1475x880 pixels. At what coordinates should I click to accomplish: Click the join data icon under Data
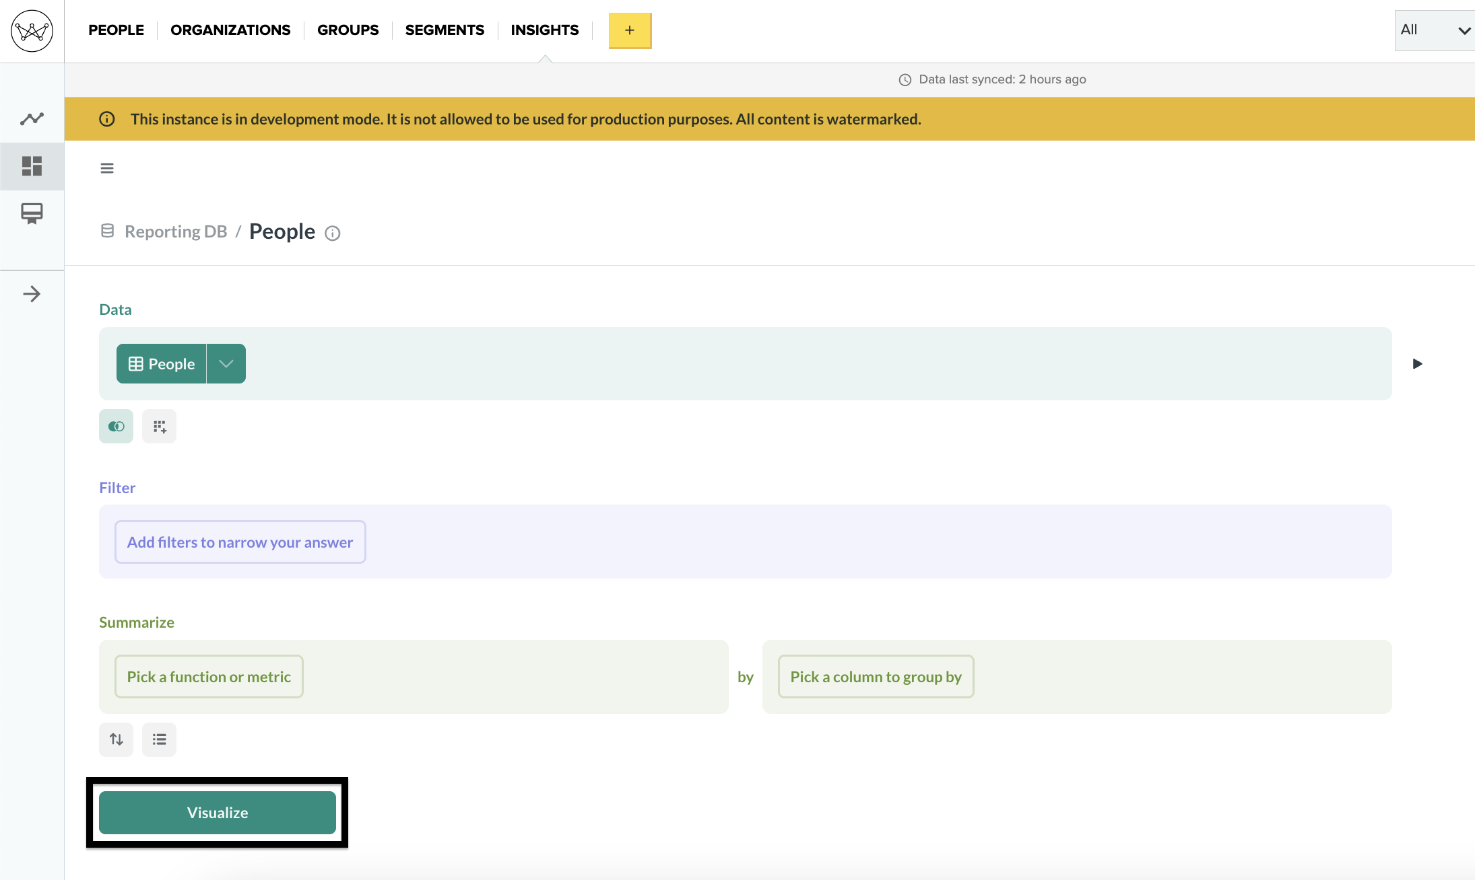click(116, 427)
